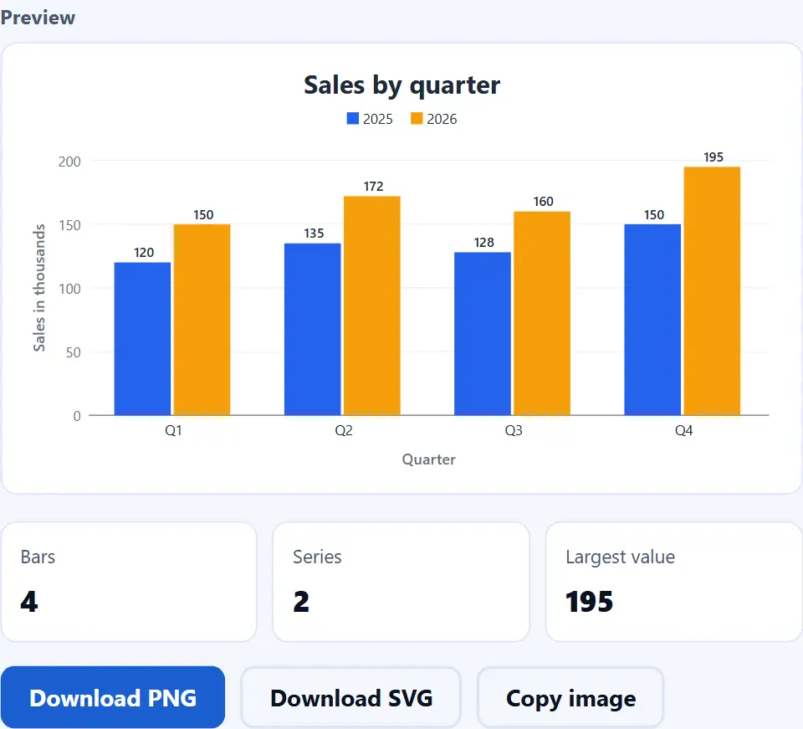
Task: Click the Copy image button
Action: point(570,698)
